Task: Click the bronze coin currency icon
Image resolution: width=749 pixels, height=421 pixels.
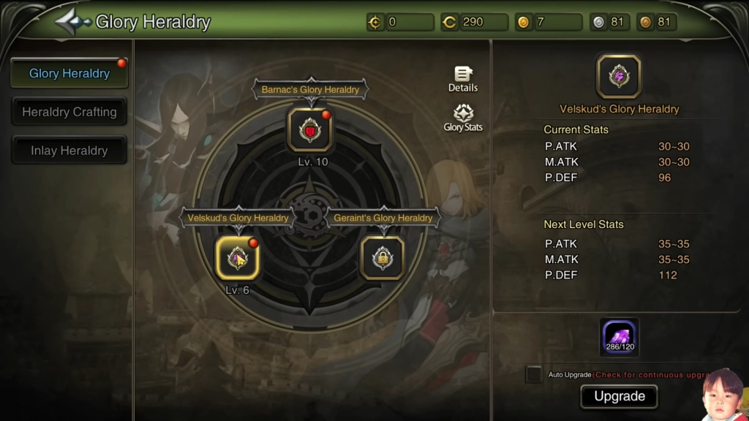Action: (x=645, y=22)
